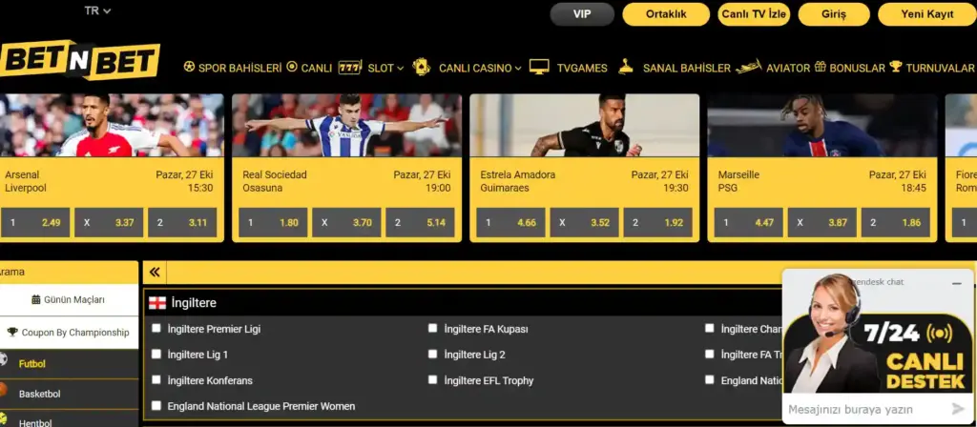The width and height of the screenshot is (977, 427).
Task: Click the TV monitor icon for TVGames
Action: pyautogui.click(x=539, y=68)
